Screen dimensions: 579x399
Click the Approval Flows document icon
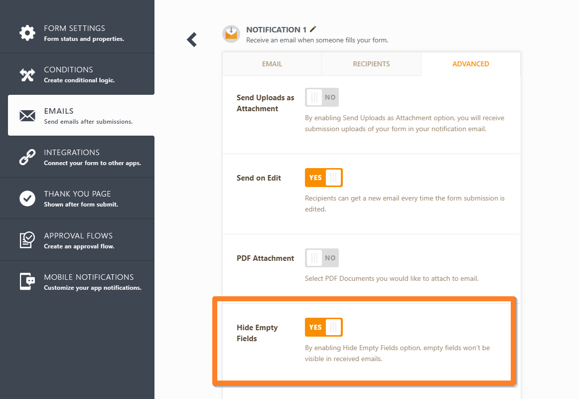27,240
